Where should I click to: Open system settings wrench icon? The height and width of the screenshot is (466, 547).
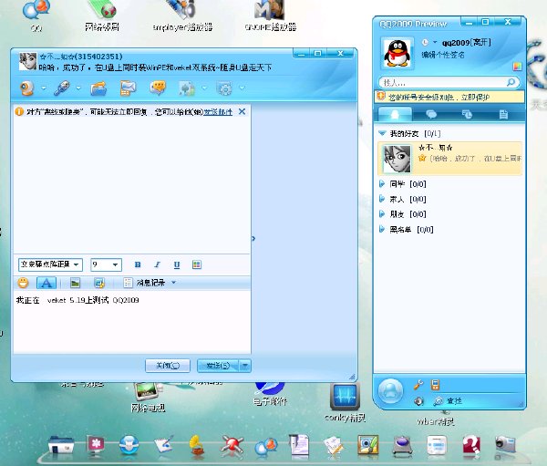(418, 385)
